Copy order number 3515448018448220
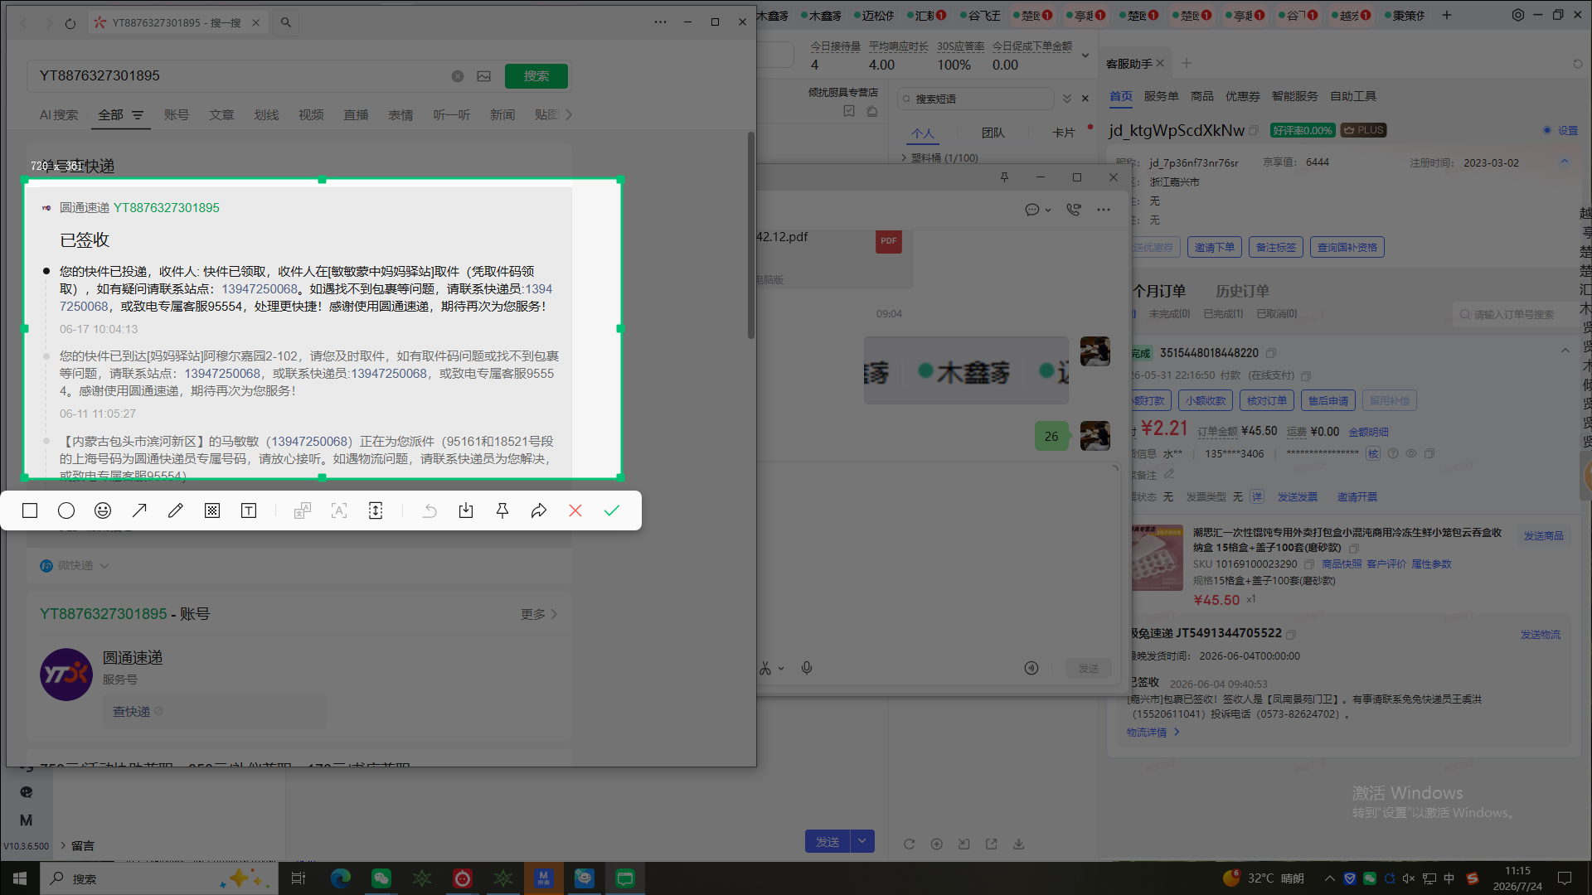The width and height of the screenshot is (1592, 895). (x=1271, y=353)
